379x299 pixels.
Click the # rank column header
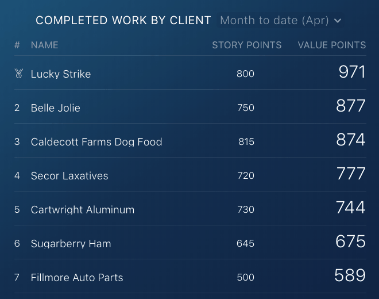pos(17,45)
